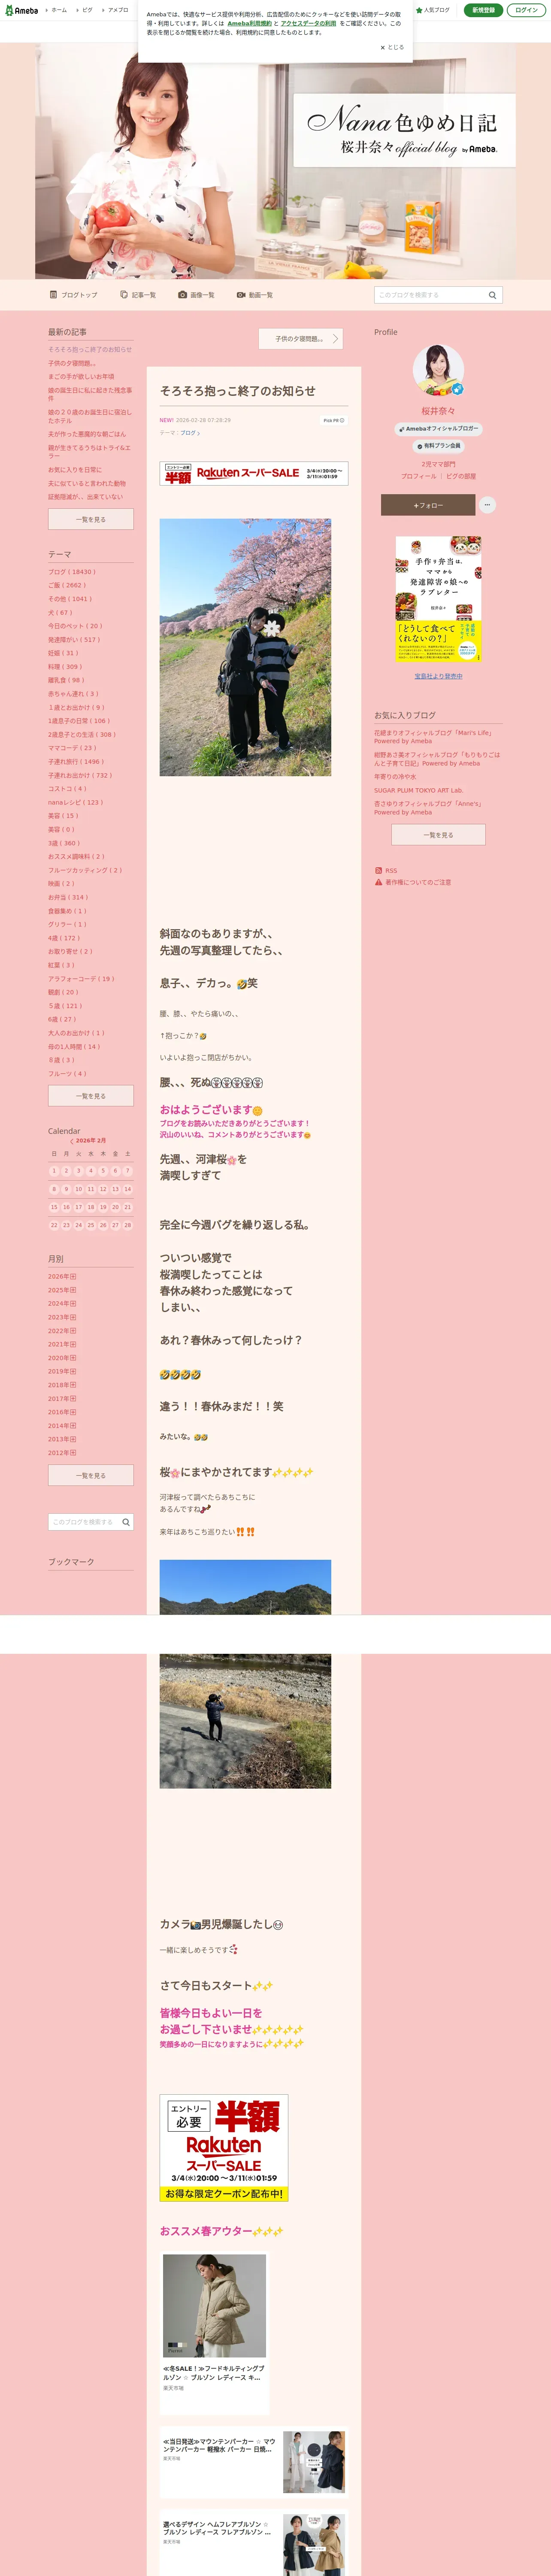Viewport: 551px width, 2576px height.
Task: Click the Amebaオフィシャルブロガー badge
Action: [x=438, y=429]
